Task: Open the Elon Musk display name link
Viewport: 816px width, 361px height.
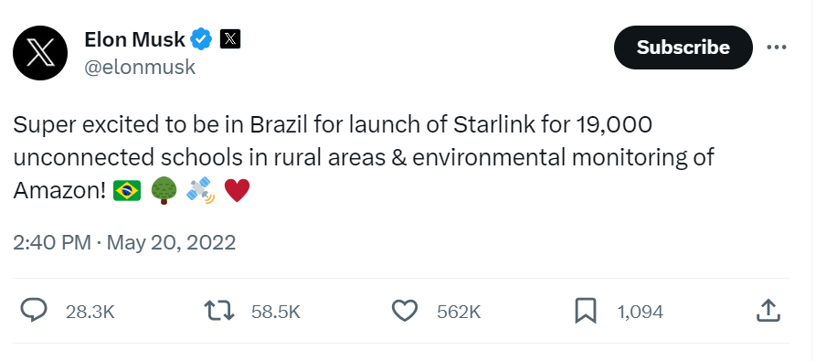Action: pos(135,39)
